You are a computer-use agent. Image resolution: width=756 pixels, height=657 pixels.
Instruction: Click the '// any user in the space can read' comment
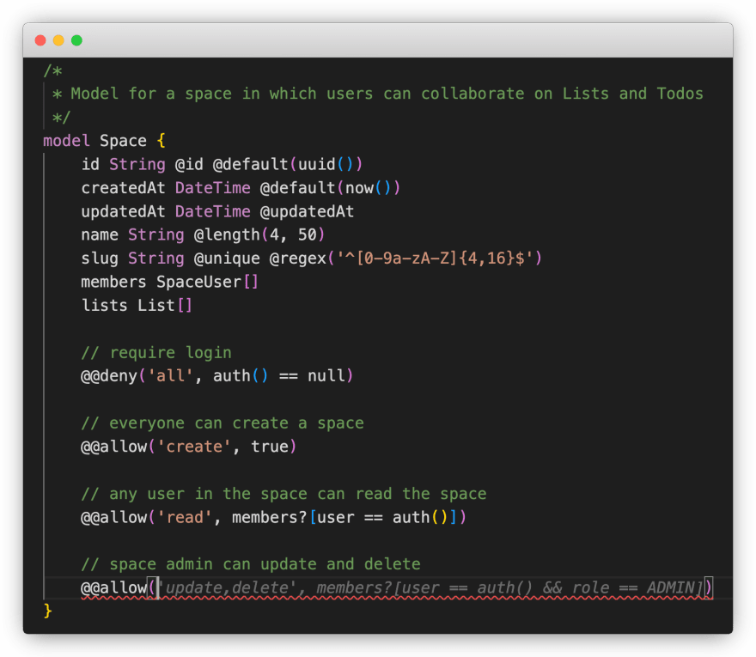pyautogui.click(x=283, y=494)
